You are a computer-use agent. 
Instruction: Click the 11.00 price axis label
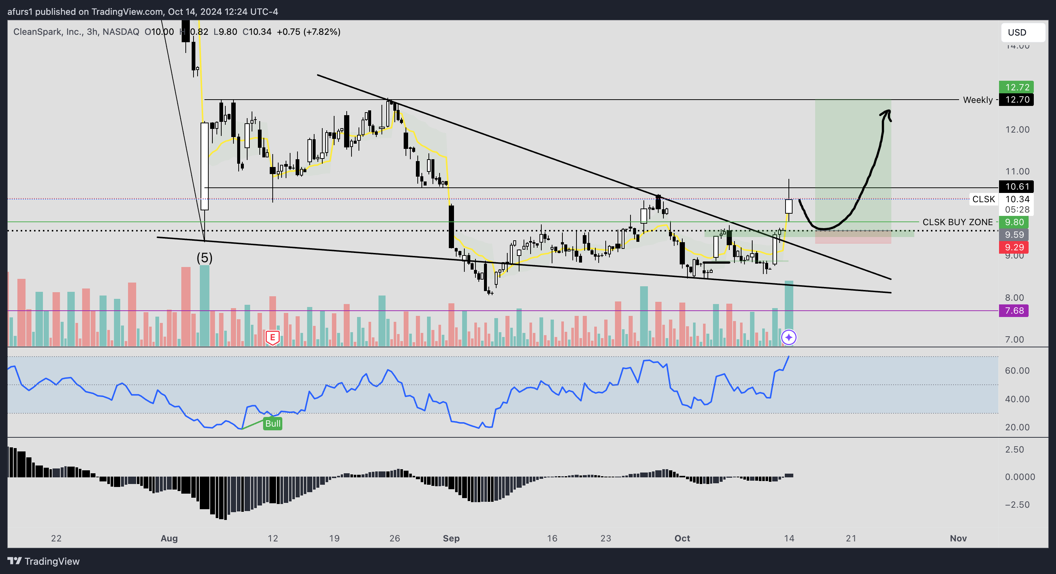click(x=1017, y=171)
